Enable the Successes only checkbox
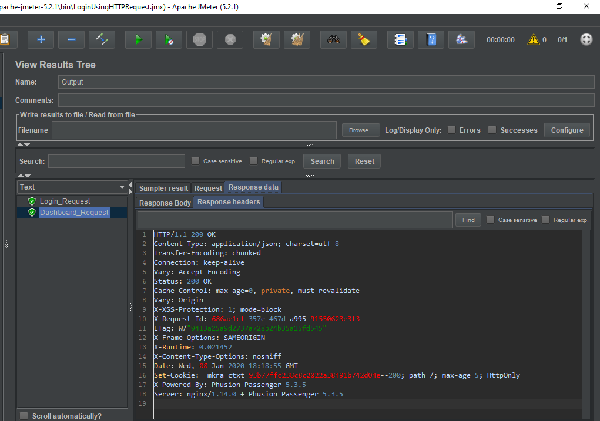Screen dimensions: 600x421 tap(492, 130)
